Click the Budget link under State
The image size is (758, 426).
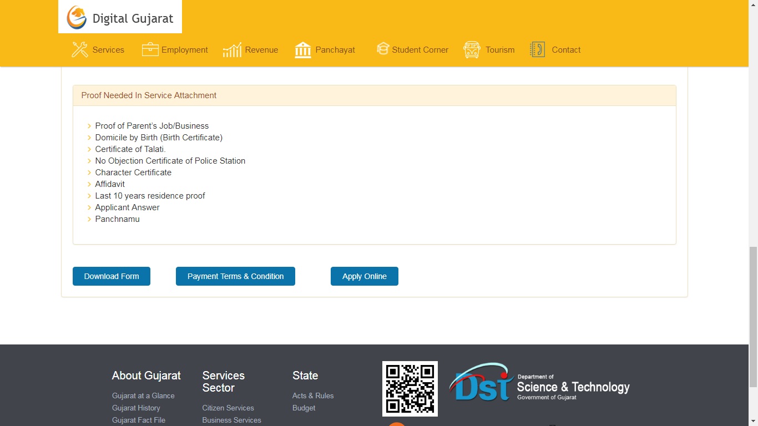(x=304, y=408)
